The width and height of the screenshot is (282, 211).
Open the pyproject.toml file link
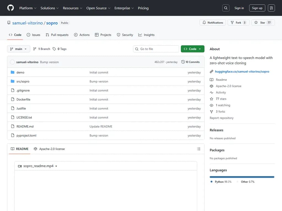coord(26,135)
